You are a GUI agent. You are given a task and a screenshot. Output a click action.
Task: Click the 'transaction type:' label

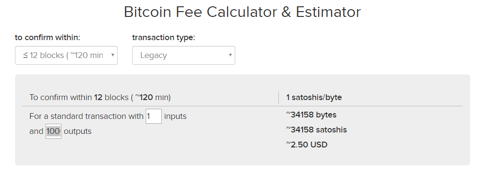[x=164, y=38]
